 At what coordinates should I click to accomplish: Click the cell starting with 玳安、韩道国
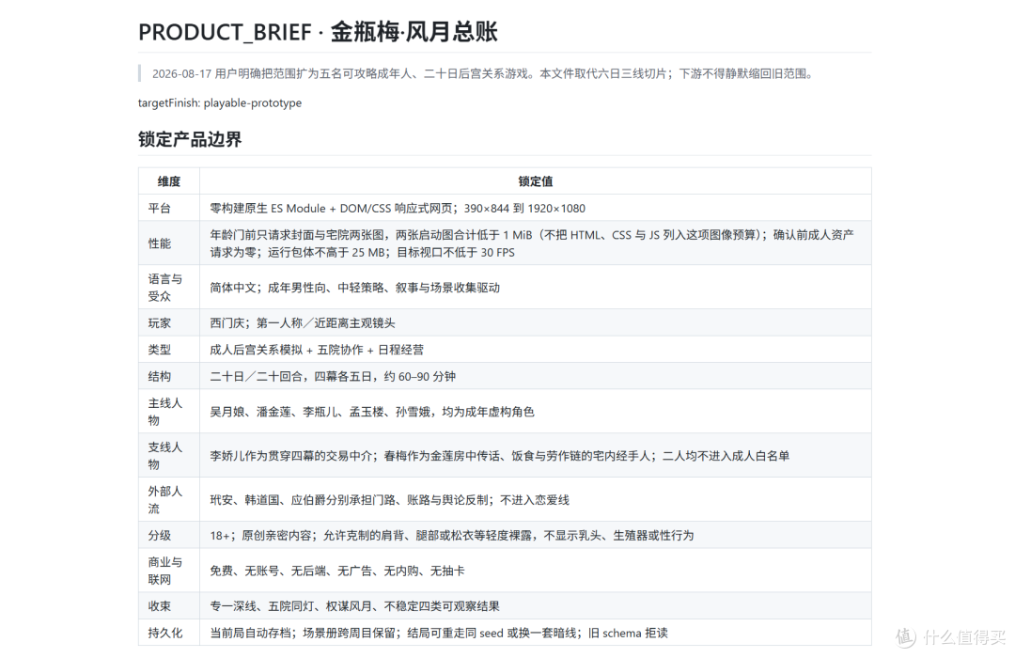[x=536, y=499]
